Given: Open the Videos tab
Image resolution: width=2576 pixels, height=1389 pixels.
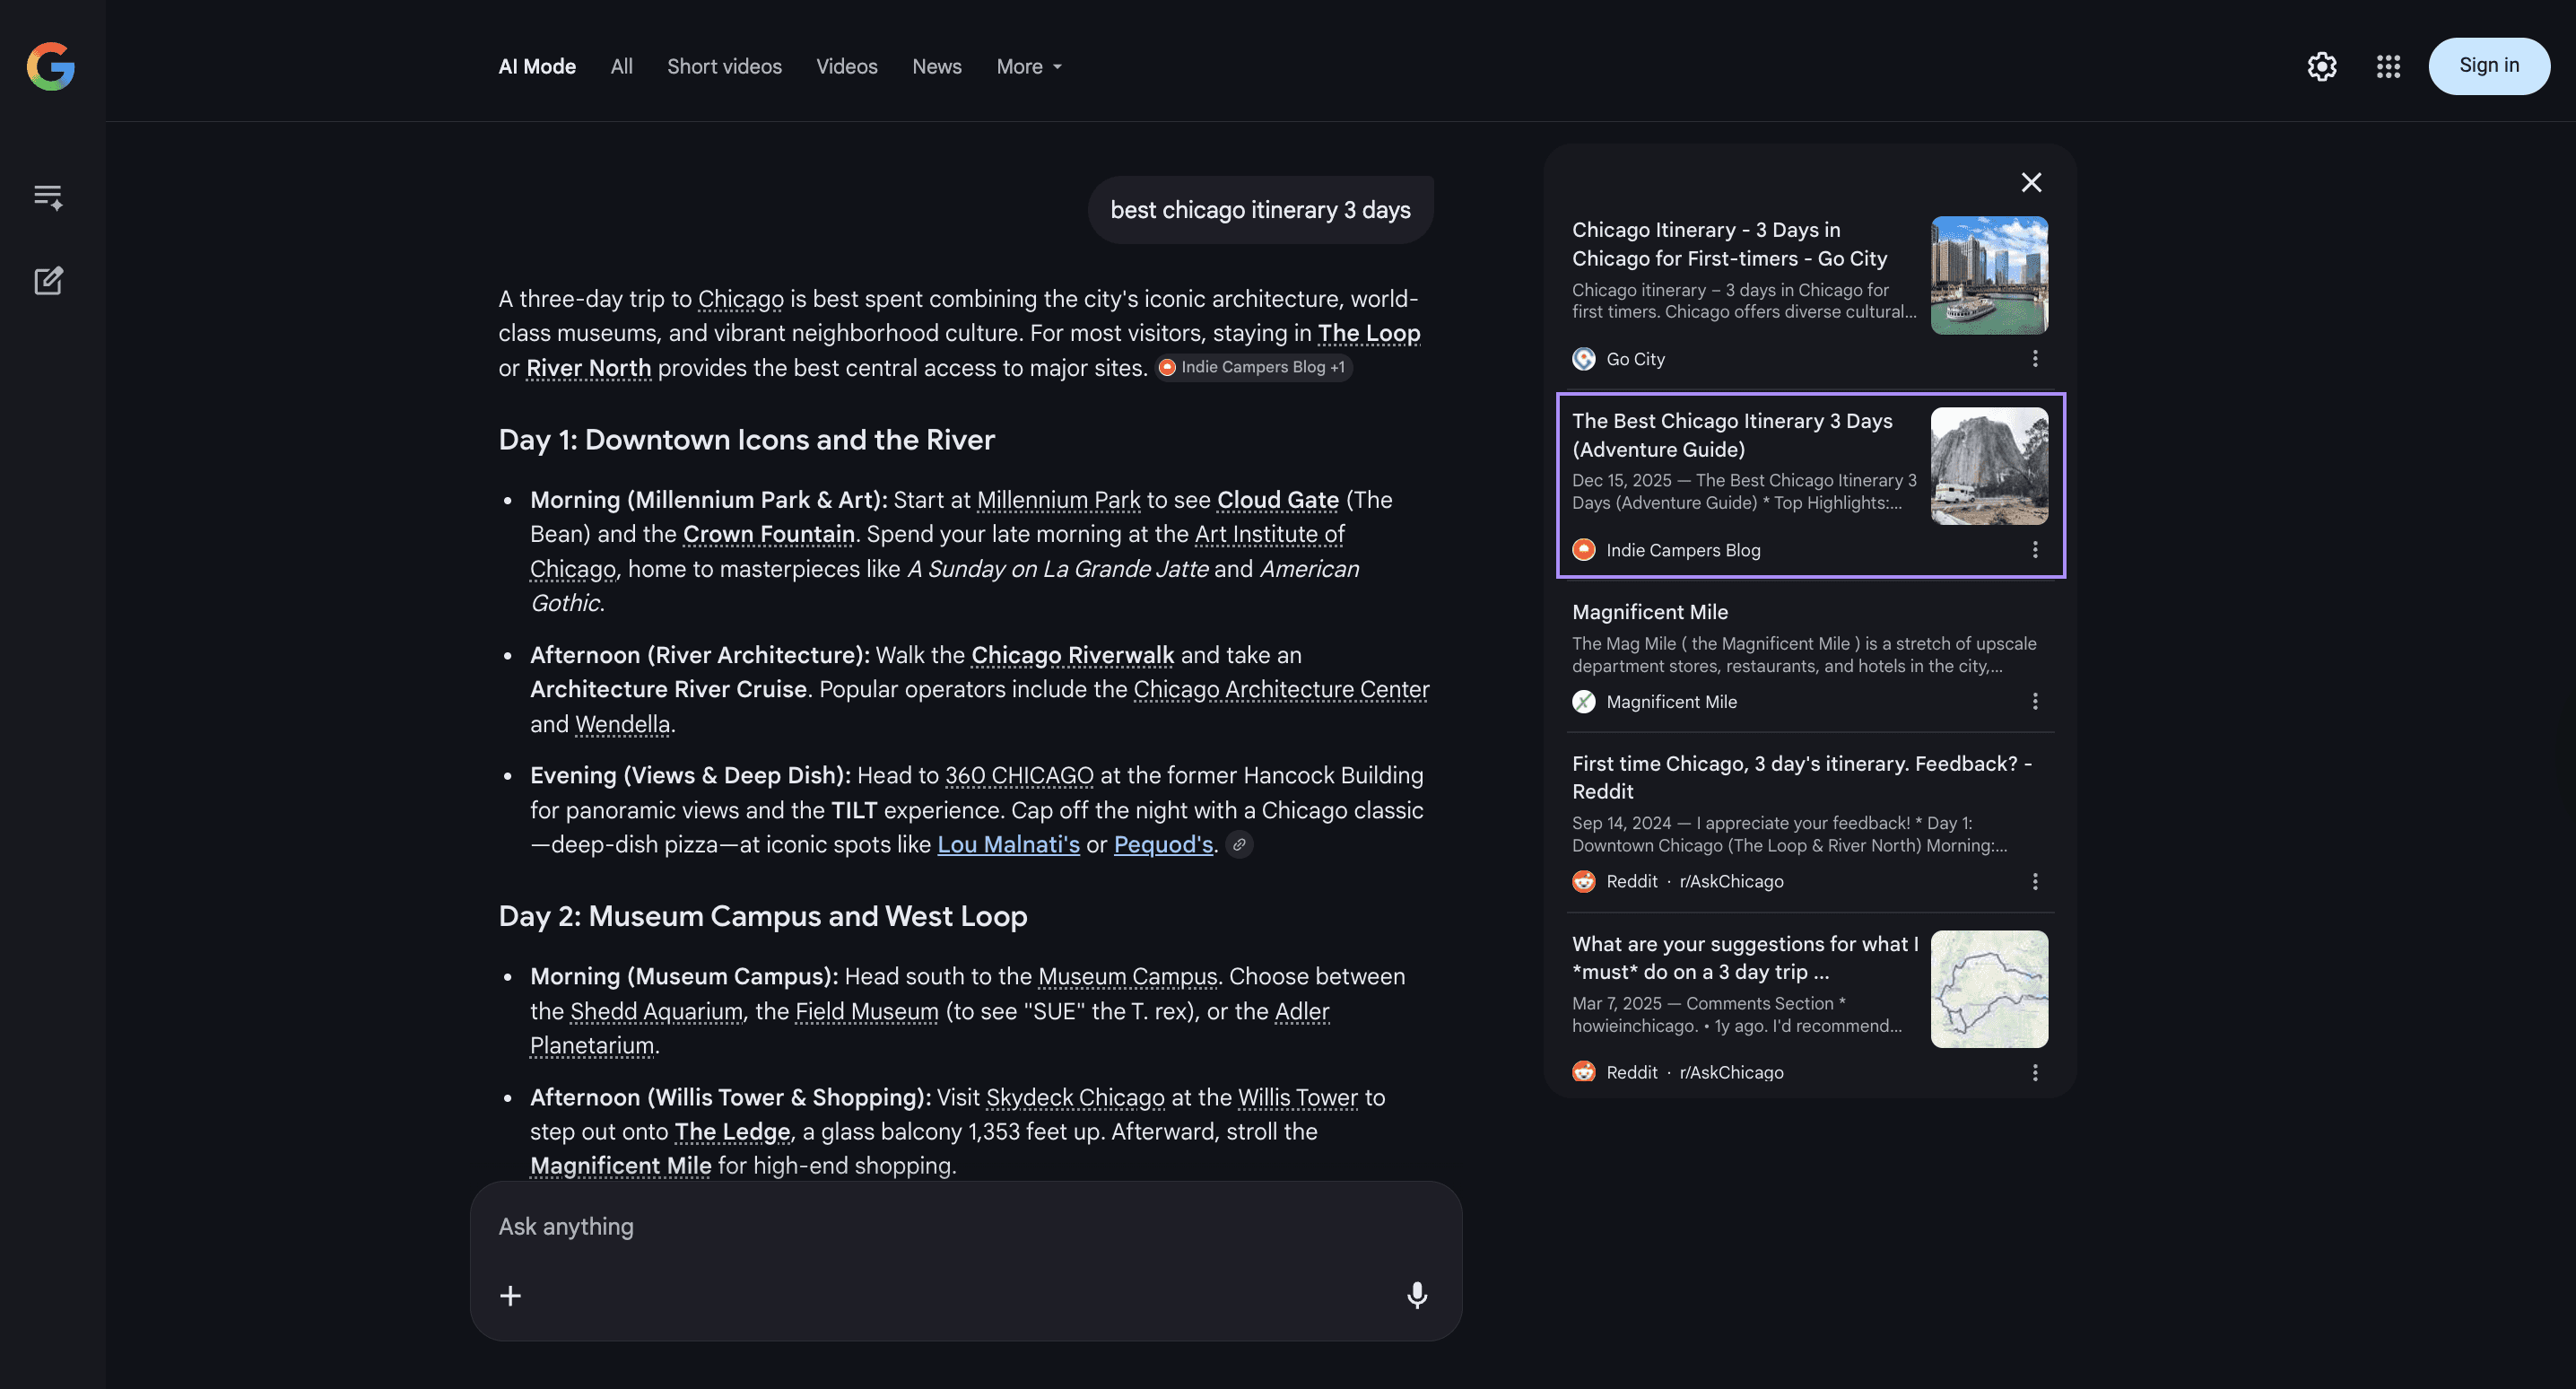Looking at the screenshot, I should point(846,66).
